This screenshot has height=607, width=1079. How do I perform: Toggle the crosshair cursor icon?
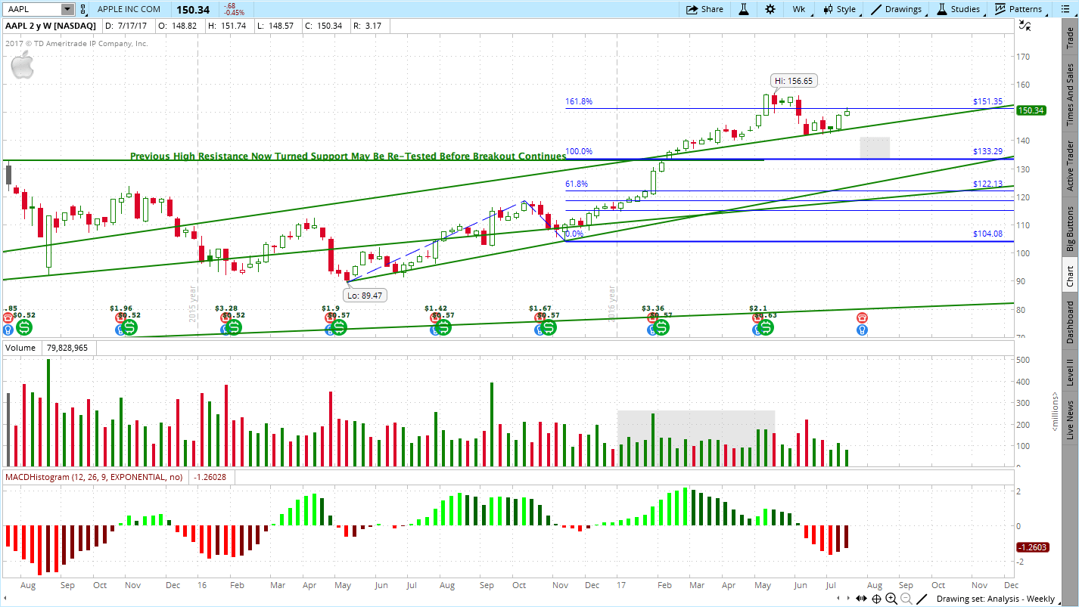click(876, 599)
